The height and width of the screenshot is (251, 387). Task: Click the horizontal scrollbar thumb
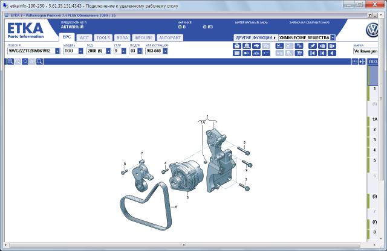[184, 245]
